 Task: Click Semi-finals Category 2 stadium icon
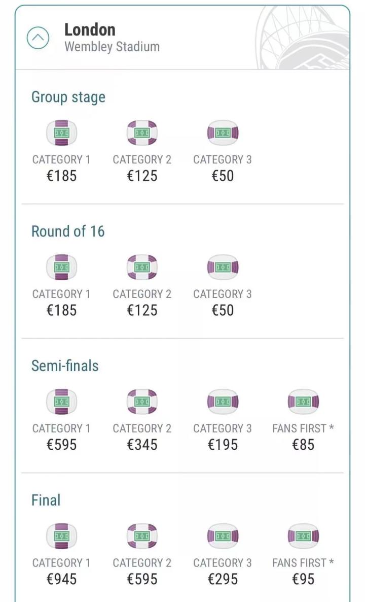pos(142,402)
